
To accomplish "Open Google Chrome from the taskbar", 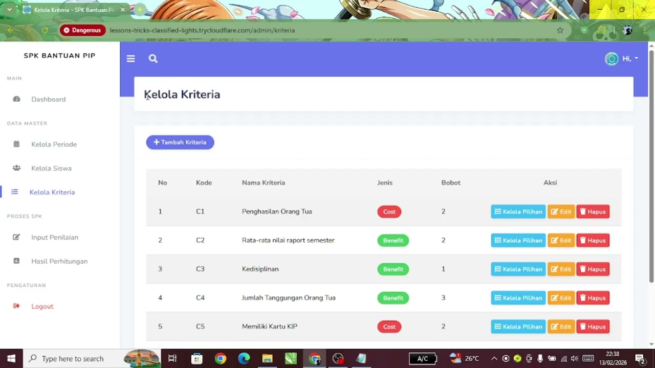I will click(x=221, y=358).
